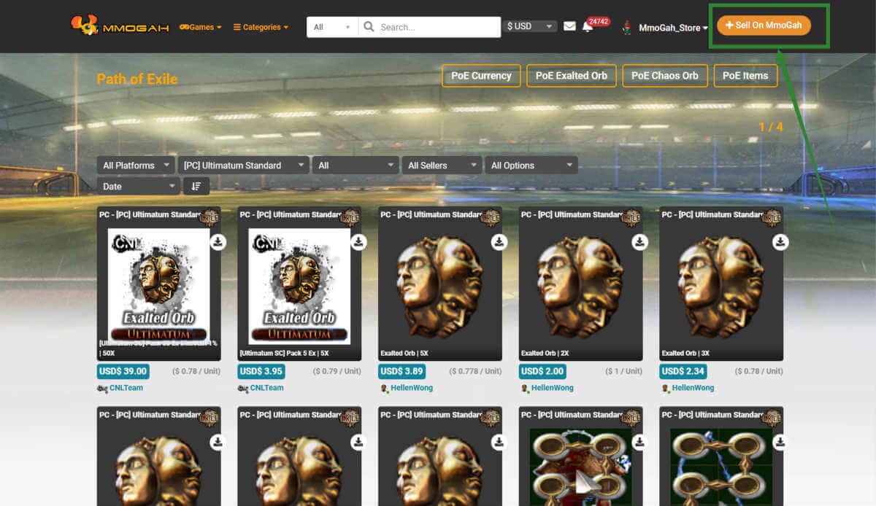The height and width of the screenshot is (506, 876).
Task: Open the All Sellers filter dropdown
Action: click(442, 166)
